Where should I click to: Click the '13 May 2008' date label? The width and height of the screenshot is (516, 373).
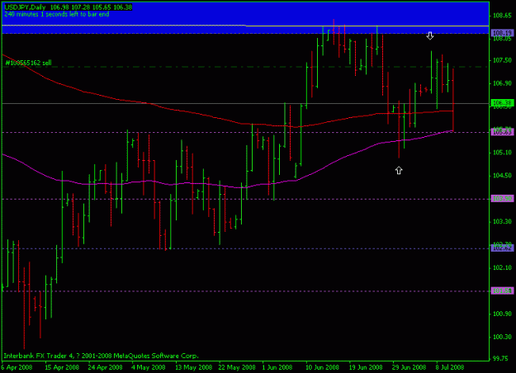click(193, 367)
